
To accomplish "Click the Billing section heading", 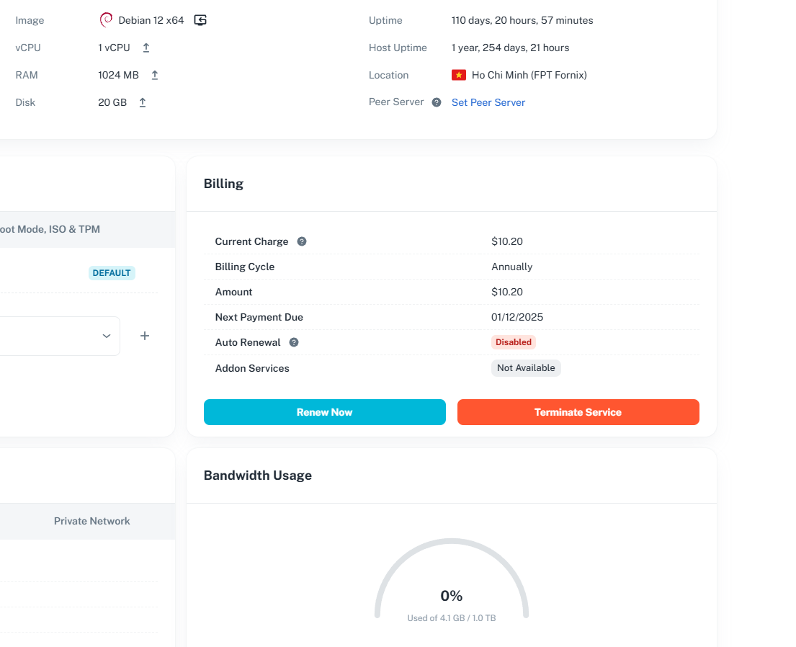I will click(x=223, y=184).
